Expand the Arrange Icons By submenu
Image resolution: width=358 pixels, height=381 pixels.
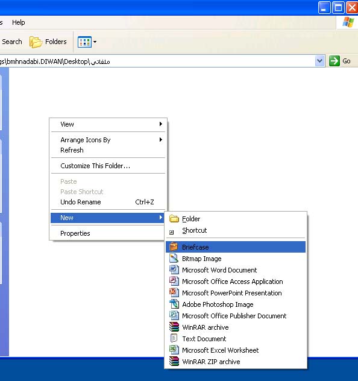[x=108, y=140]
